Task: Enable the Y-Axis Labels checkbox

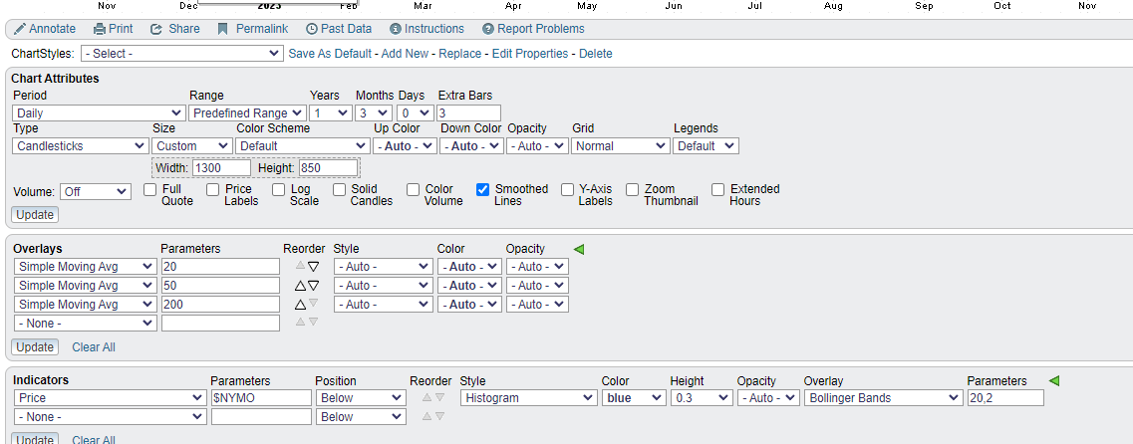Action: 567,190
